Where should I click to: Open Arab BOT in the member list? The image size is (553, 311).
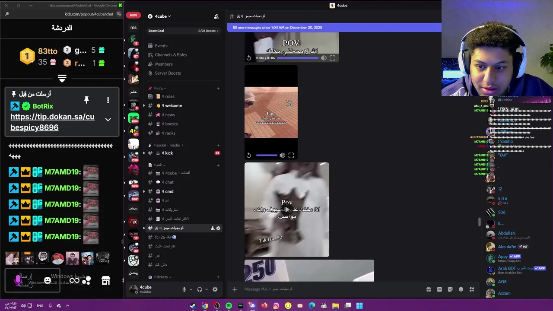(x=516, y=270)
